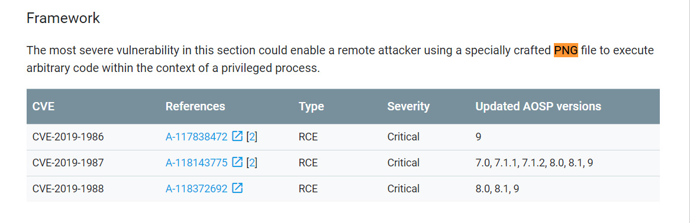The height and width of the screenshot is (223, 690).
Task: Select the Type column header
Action: coord(311,106)
